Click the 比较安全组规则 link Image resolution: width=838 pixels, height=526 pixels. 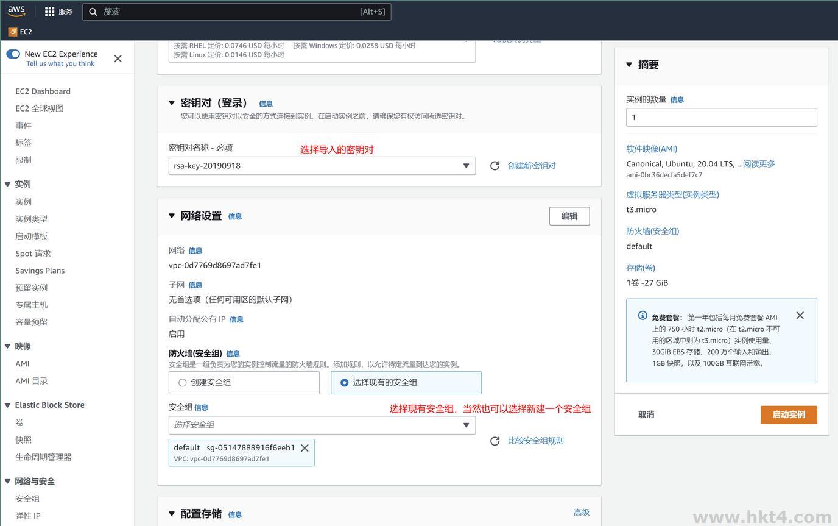click(x=536, y=441)
